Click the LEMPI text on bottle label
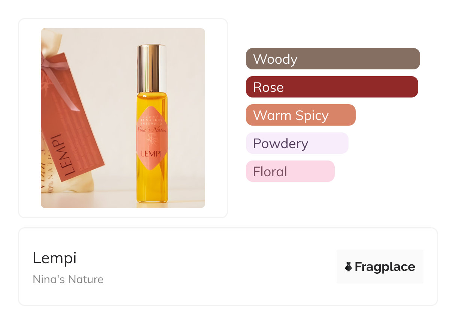Viewport: 456px width, 324px height. (152, 153)
